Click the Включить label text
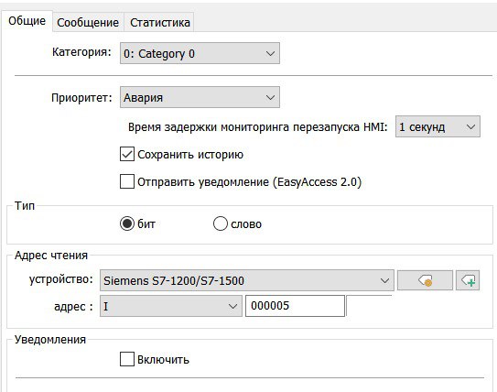 (163, 360)
